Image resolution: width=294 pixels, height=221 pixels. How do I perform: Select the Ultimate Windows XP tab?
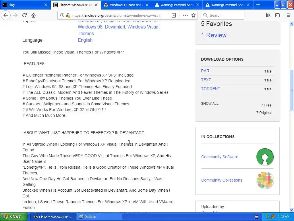(x=76, y=5)
